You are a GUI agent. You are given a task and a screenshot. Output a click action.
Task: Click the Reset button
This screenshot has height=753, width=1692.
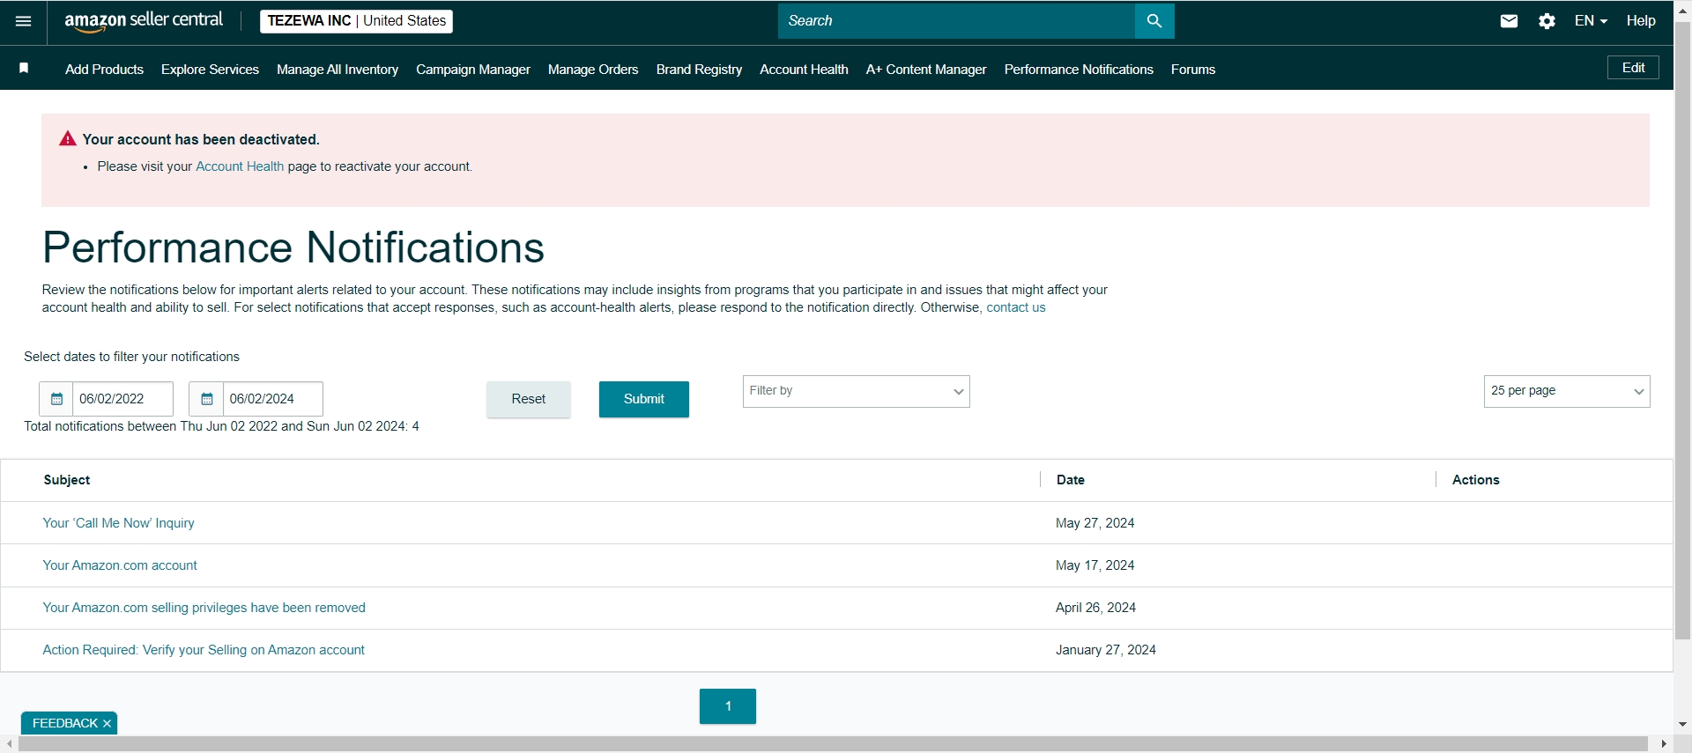coord(529,399)
